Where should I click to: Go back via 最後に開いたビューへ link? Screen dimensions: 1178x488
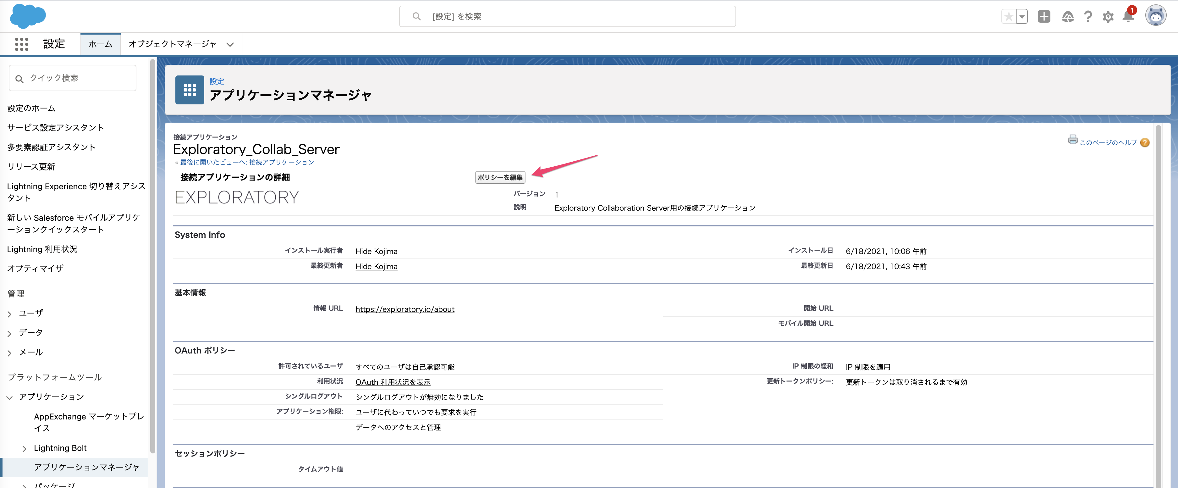[x=246, y=162]
